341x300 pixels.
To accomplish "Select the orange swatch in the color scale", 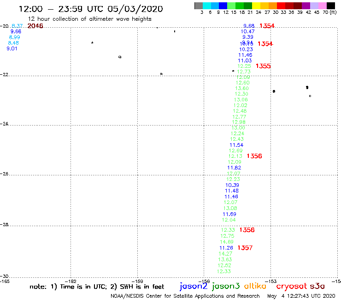I will click(x=273, y=6).
